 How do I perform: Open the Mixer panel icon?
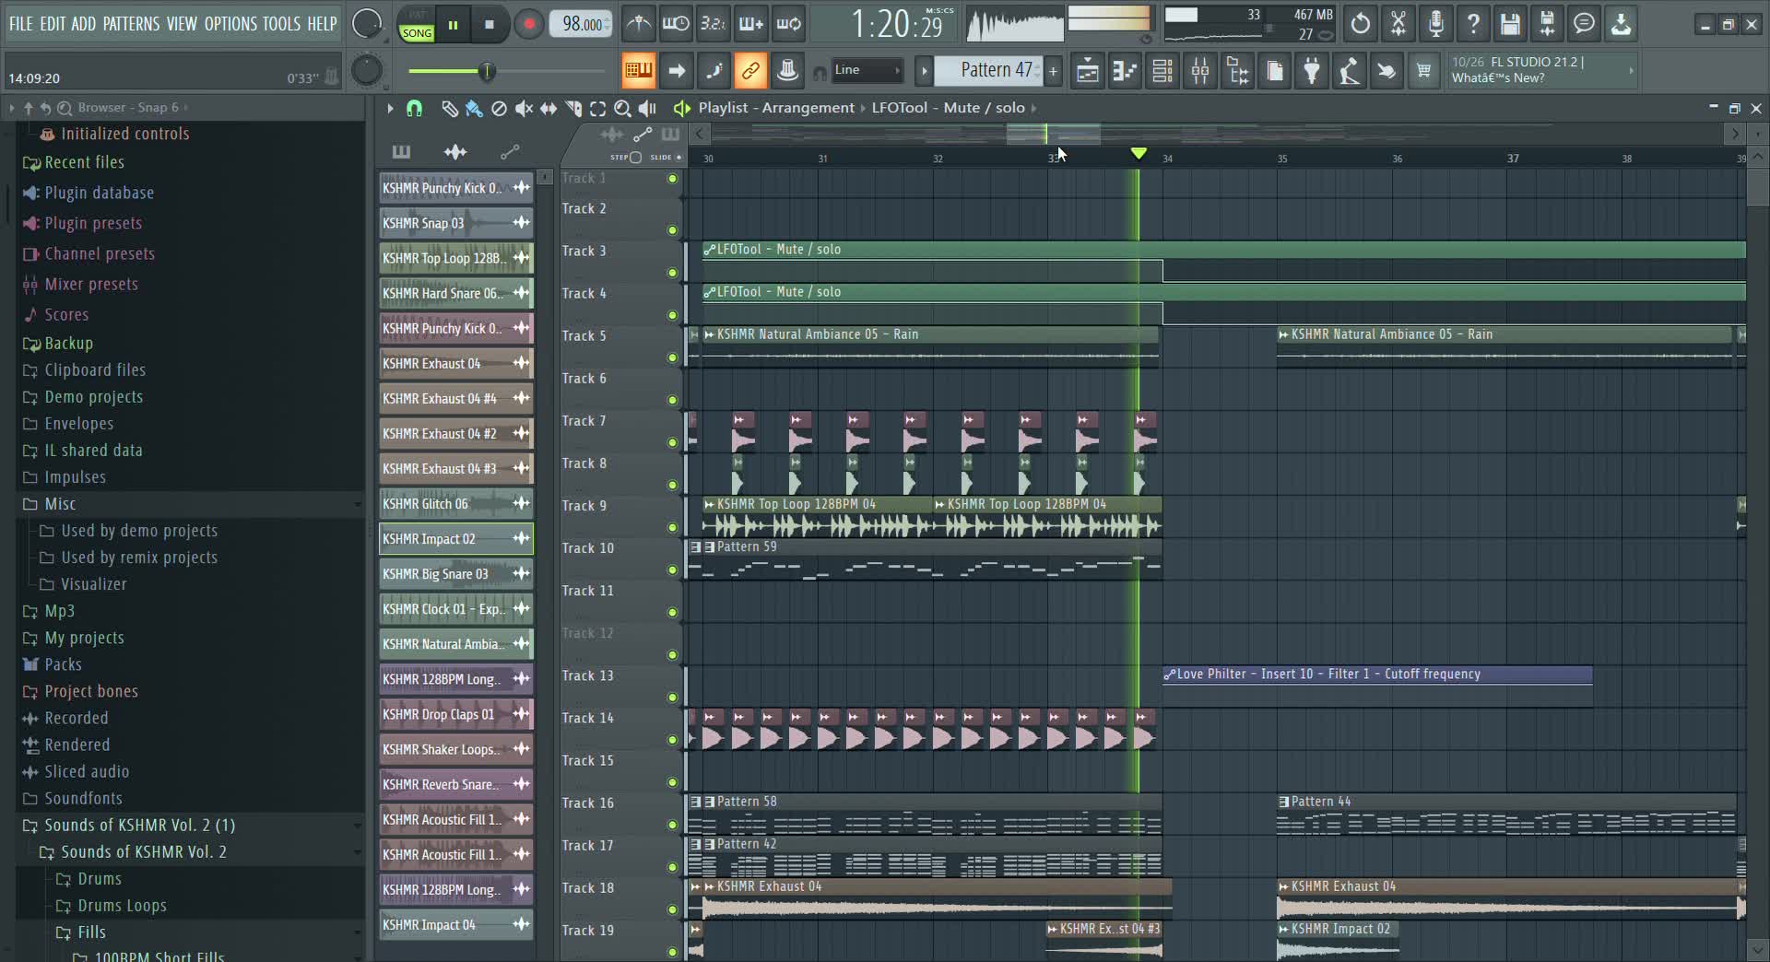tap(1199, 70)
